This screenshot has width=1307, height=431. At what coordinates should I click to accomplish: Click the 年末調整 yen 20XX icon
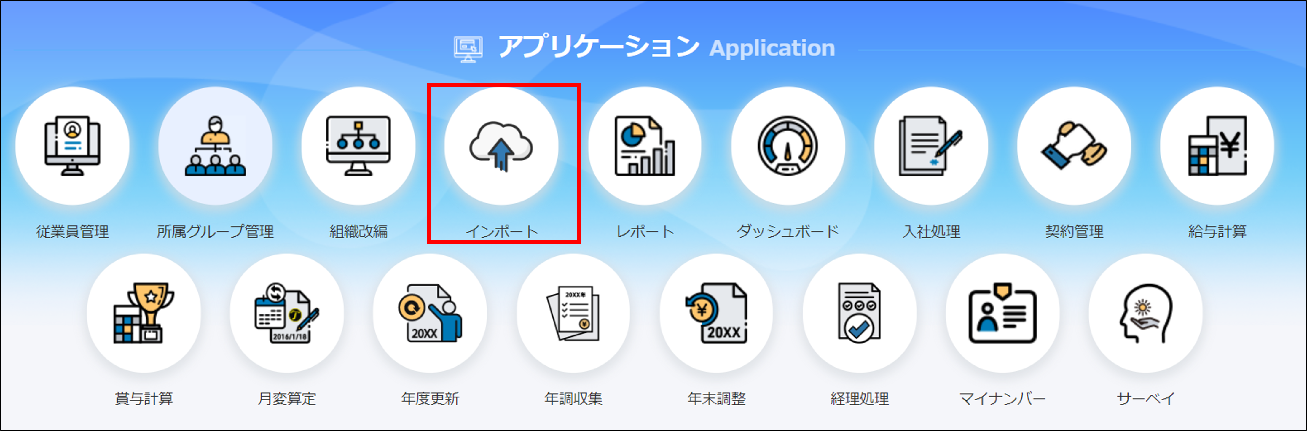point(716,313)
